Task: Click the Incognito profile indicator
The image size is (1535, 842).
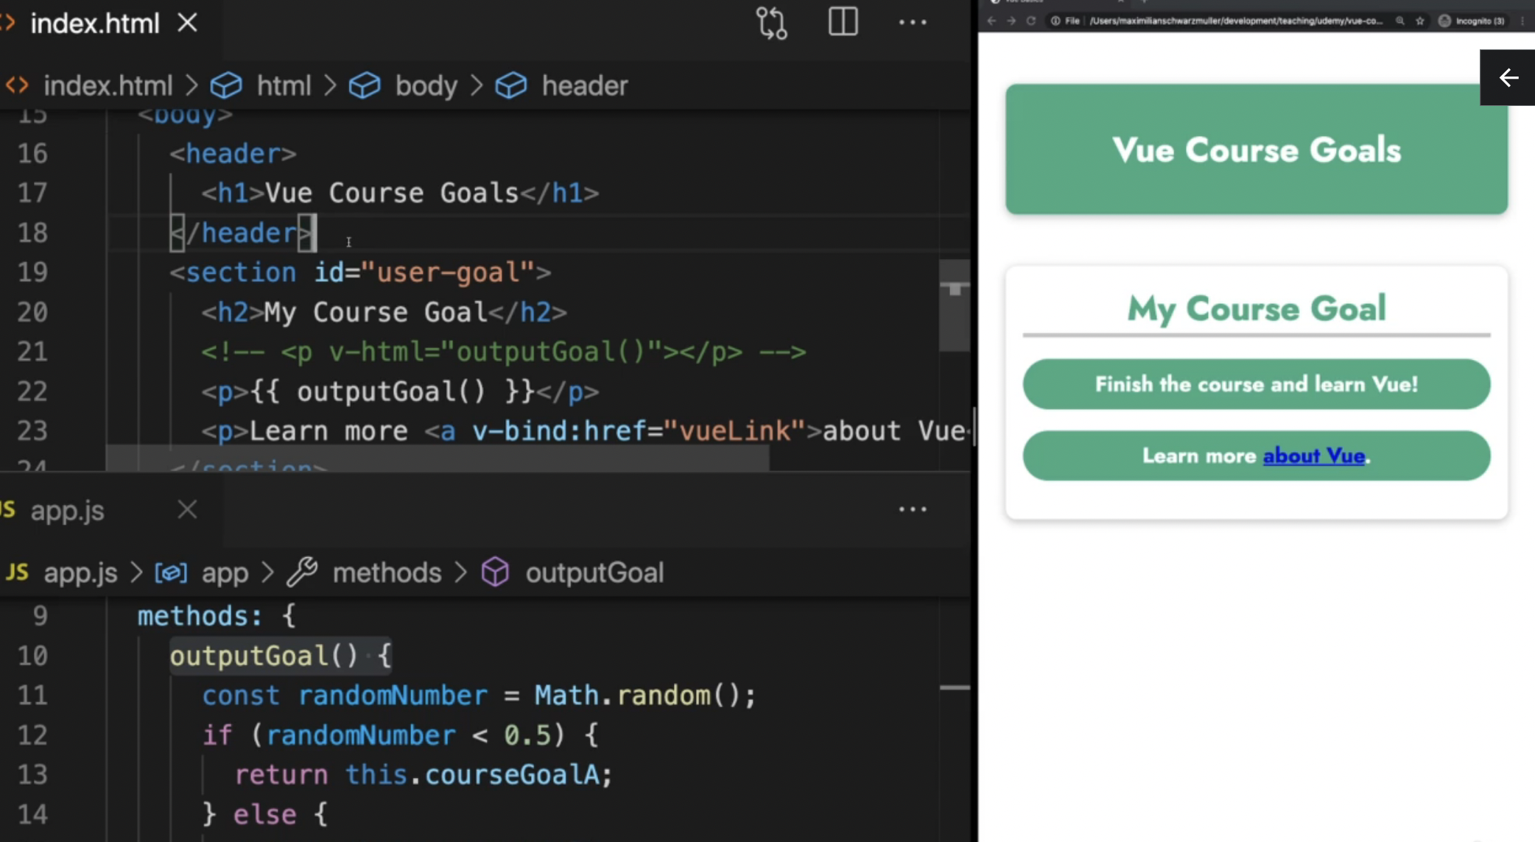Action: 1472,21
